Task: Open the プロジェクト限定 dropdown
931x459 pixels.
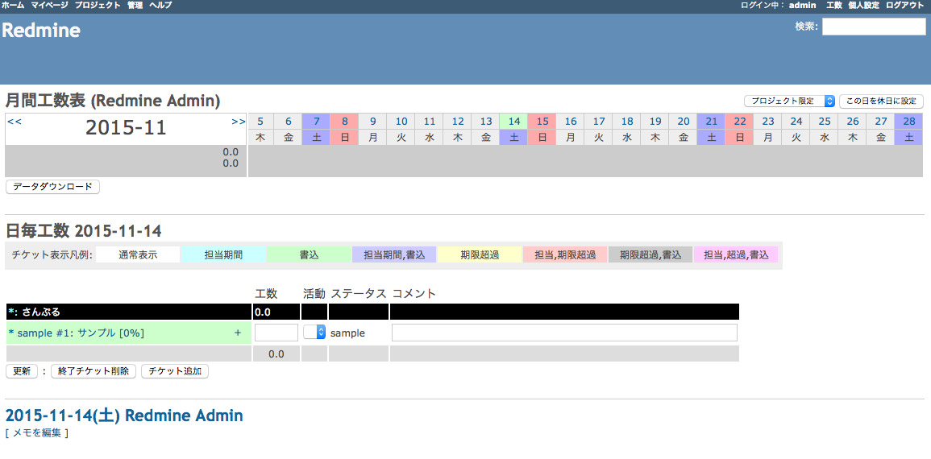Action: point(790,101)
